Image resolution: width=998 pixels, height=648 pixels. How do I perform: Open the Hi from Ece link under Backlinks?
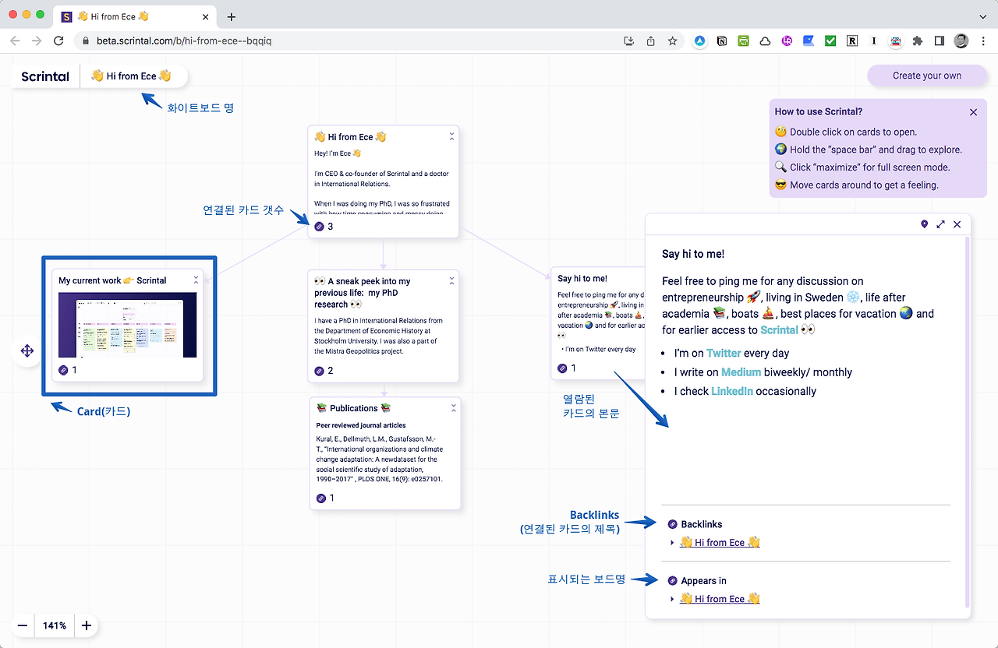[x=720, y=543]
